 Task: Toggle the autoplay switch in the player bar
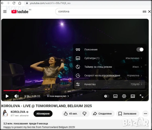(x=106, y=96)
